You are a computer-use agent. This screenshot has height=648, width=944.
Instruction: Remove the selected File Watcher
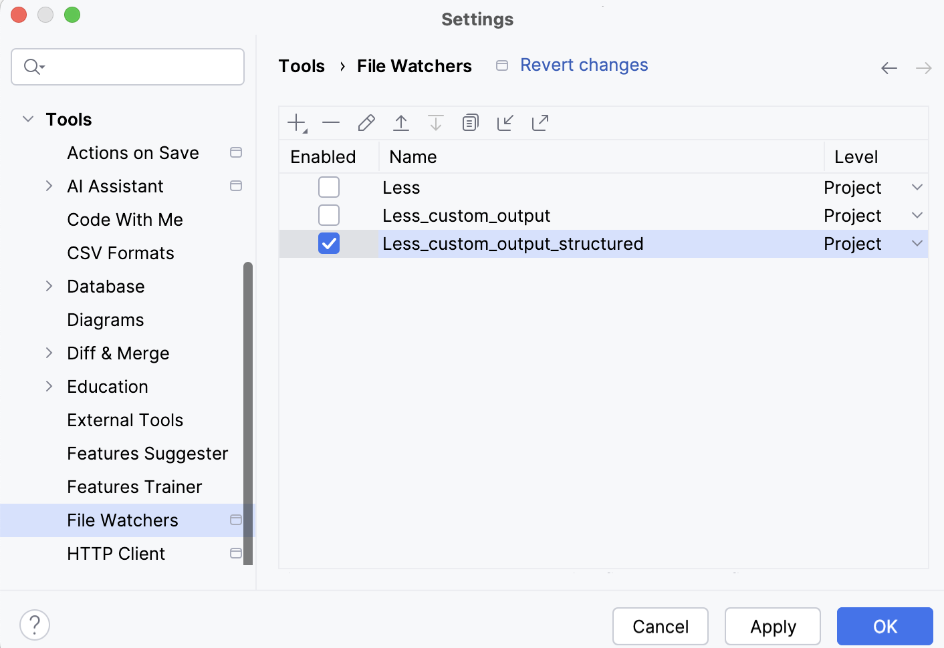pyautogui.click(x=331, y=122)
